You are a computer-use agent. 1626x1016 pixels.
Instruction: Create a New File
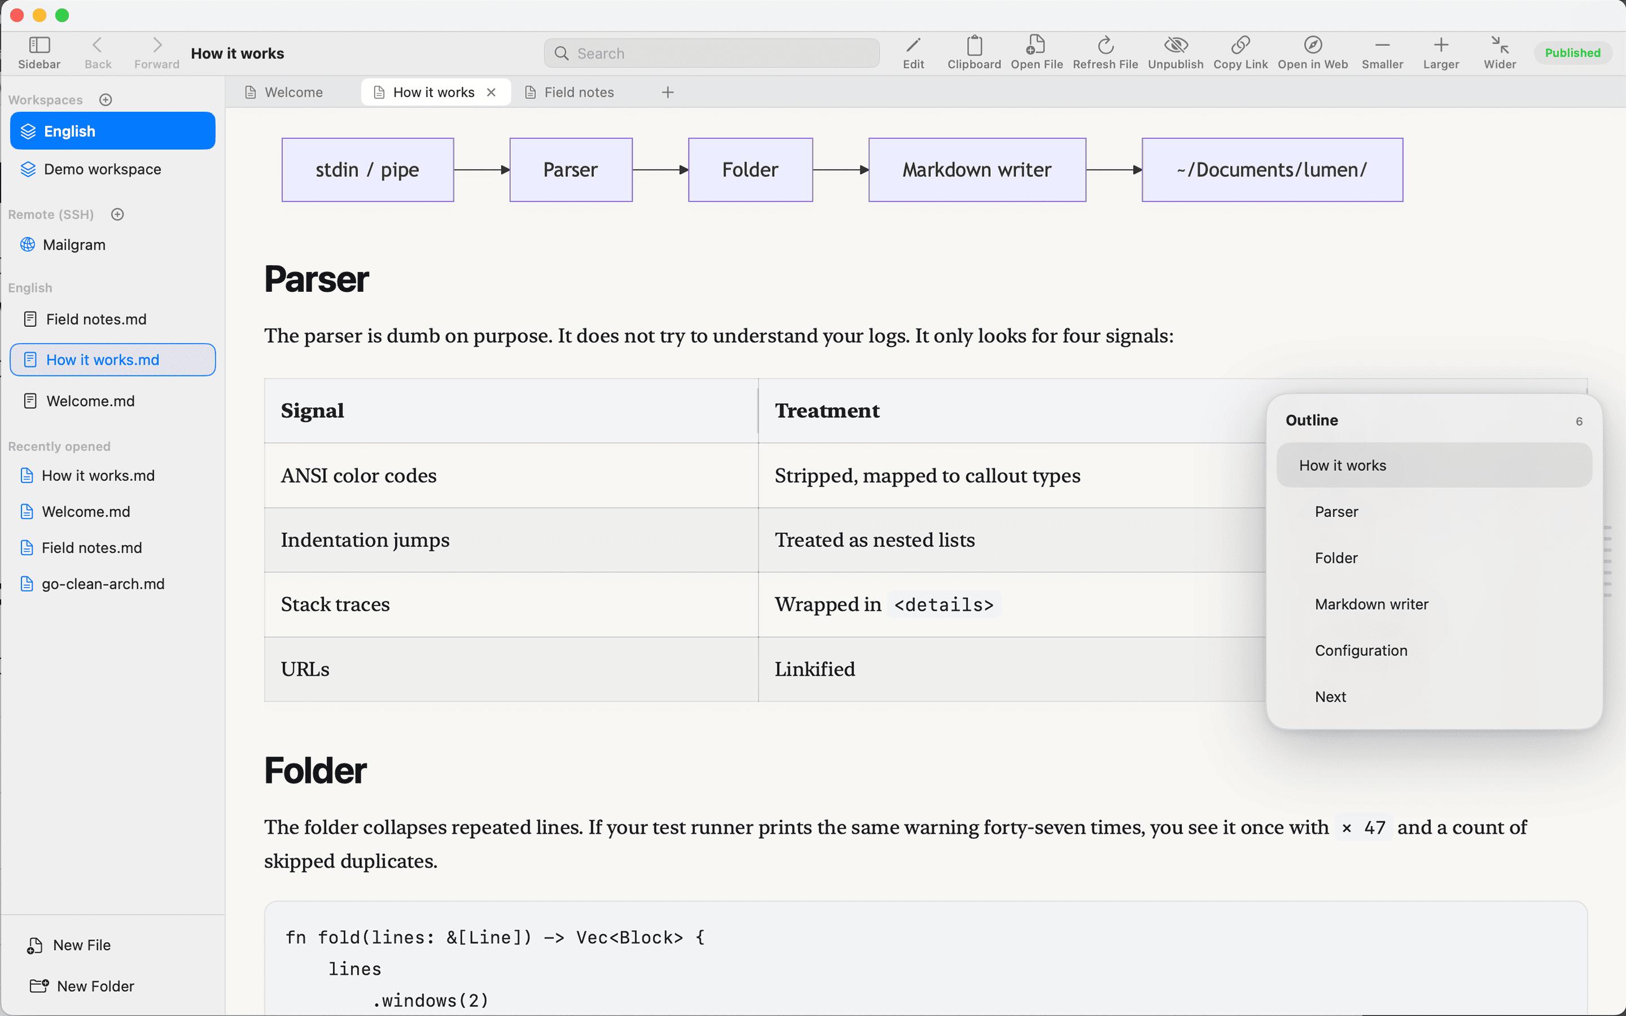(x=68, y=945)
